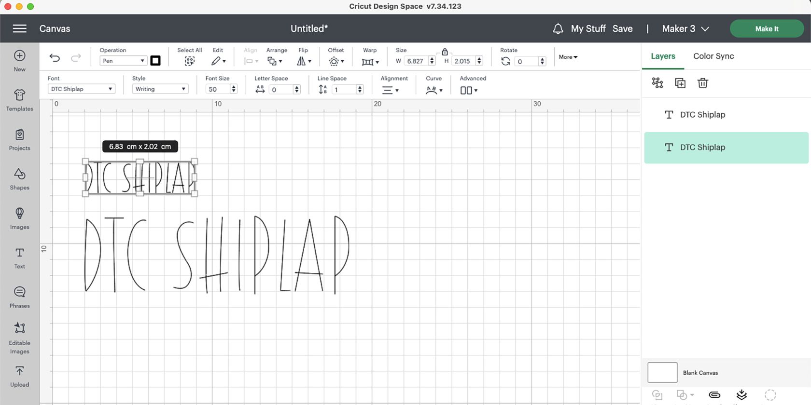Toggle the Attach paperclip icon
Screen dimensions: 811x405
point(714,395)
